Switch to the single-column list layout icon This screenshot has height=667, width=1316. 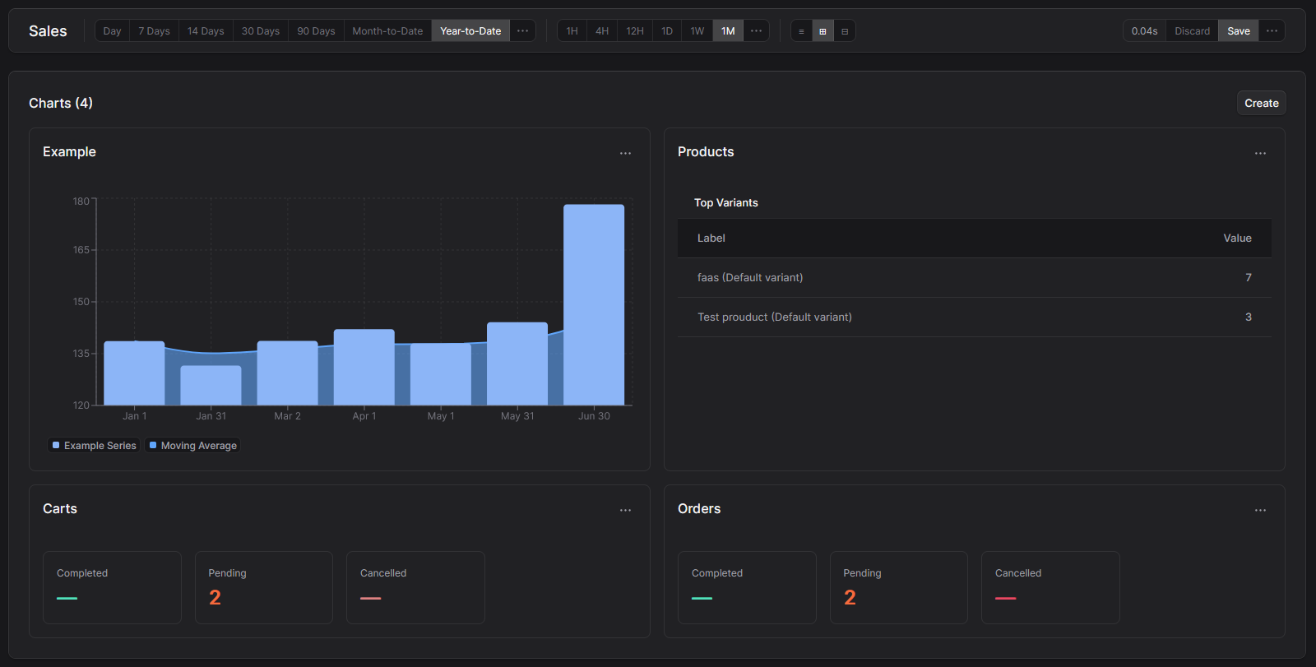801,31
